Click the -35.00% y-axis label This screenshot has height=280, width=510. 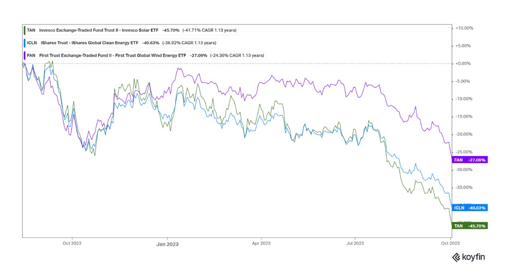click(x=464, y=187)
